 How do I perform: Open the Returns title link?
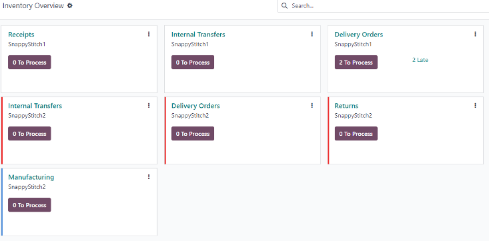click(346, 106)
